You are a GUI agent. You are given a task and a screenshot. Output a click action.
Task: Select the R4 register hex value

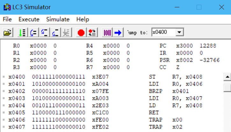click(x=112, y=46)
